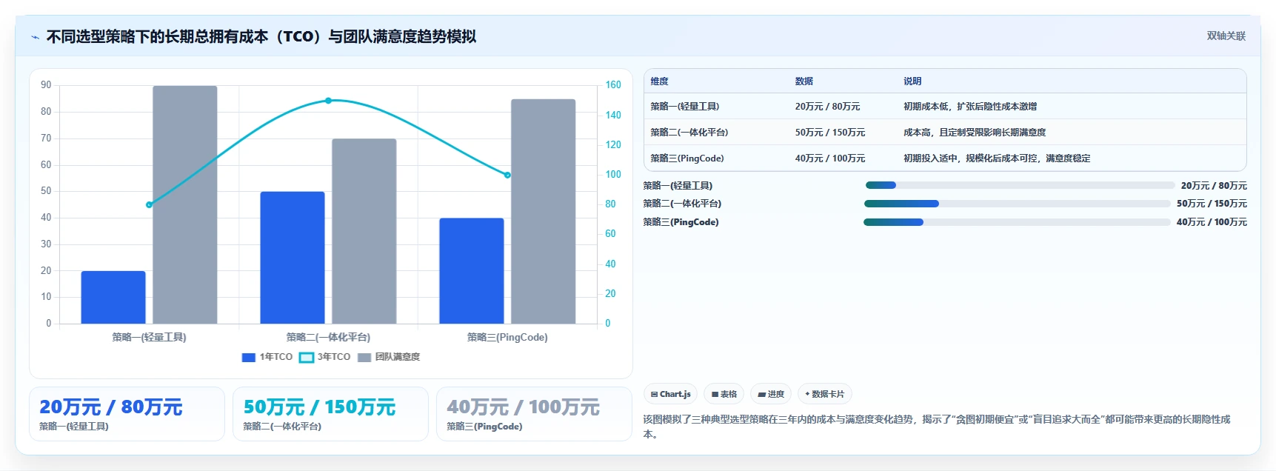Open the 50万元 / 150万元 stat card
1276x471 pixels.
(330, 414)
